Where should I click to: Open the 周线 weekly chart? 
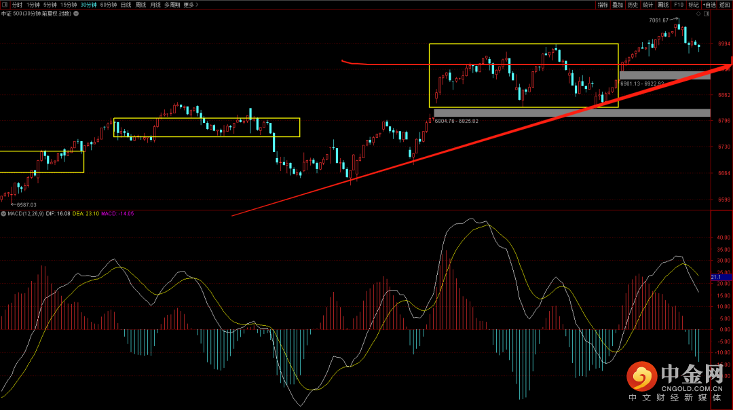coord(141,5)
